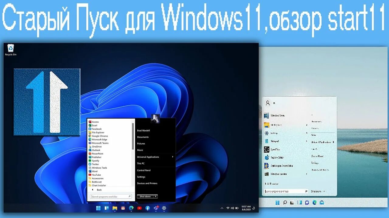Open Microsoft Edge in the Start menu list
389x218 pixels.
point(98,140)
